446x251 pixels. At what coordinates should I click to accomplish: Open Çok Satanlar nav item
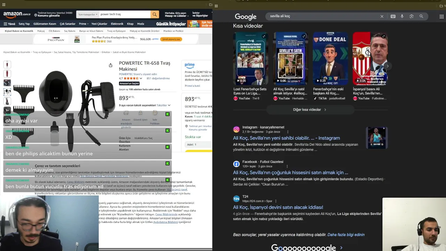(68, 24)
